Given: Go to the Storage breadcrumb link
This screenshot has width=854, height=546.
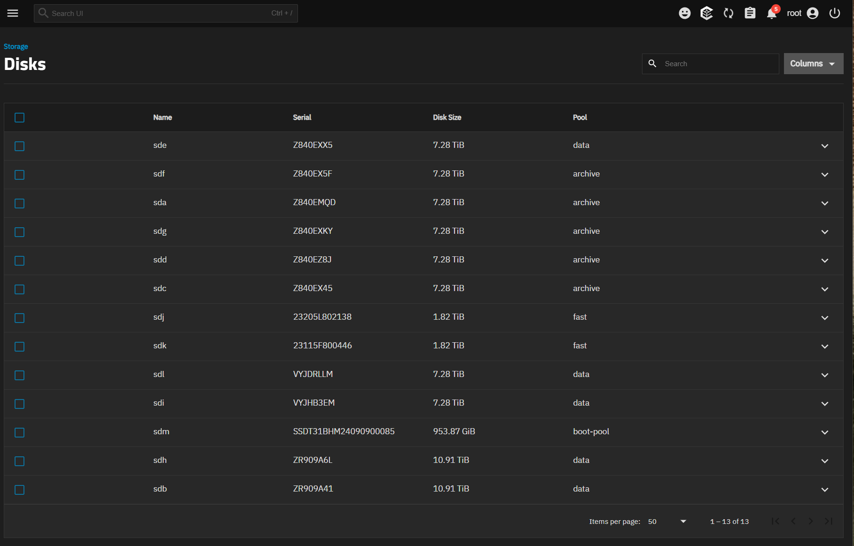Looking at the screenshot, I should click(16, 46).
